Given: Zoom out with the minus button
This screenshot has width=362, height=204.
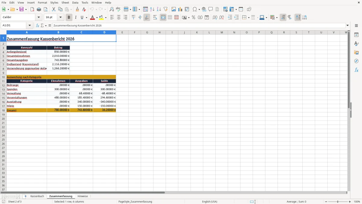Looking at the screenshot, I should click(326, 202).
